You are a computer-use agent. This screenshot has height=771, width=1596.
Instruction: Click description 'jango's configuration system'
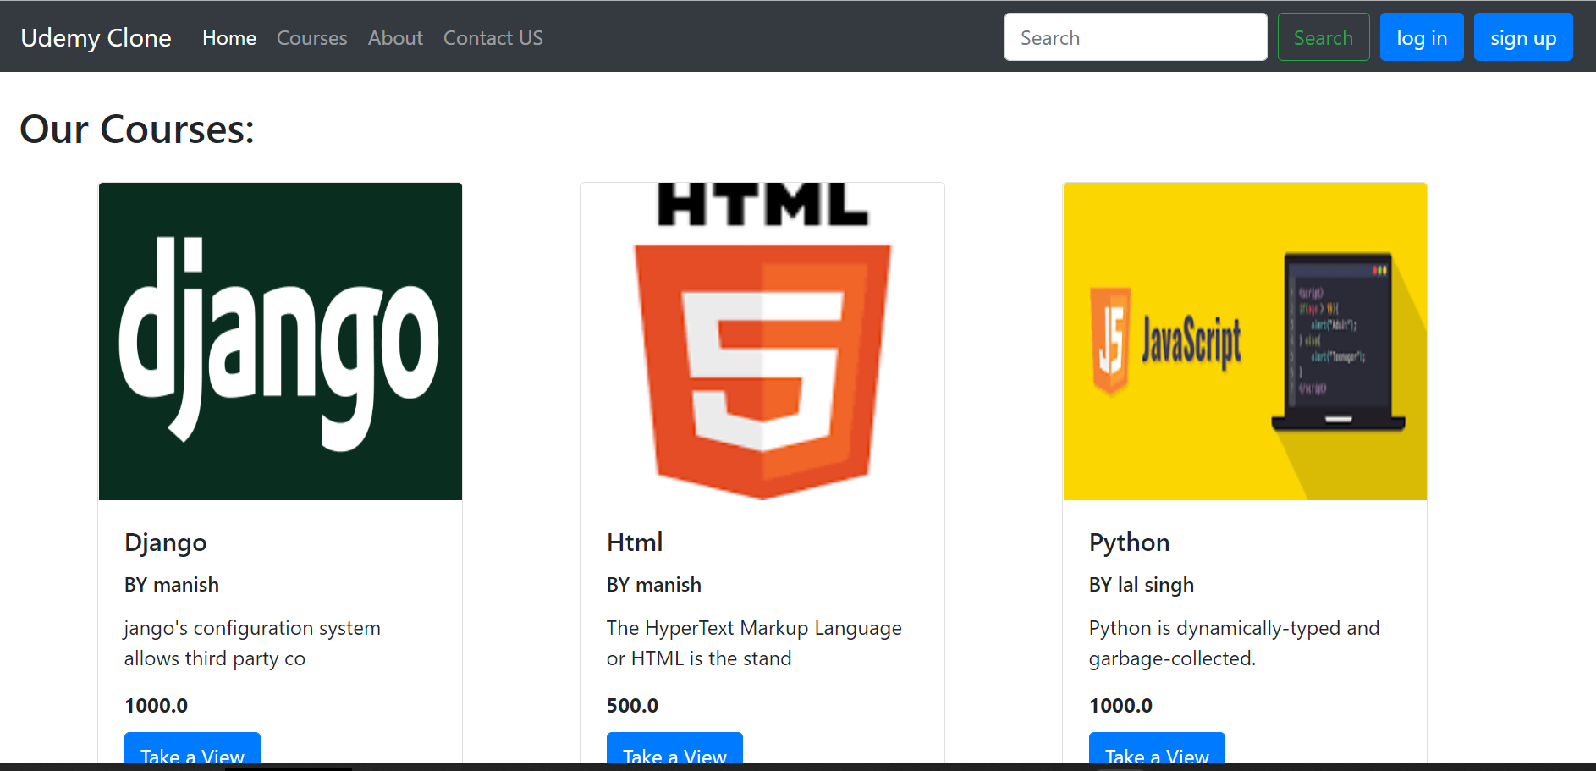click(x=252, y=629)
